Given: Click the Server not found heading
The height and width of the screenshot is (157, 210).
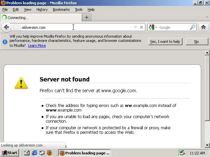Looking at the screenshot, I should click(65, 79).
